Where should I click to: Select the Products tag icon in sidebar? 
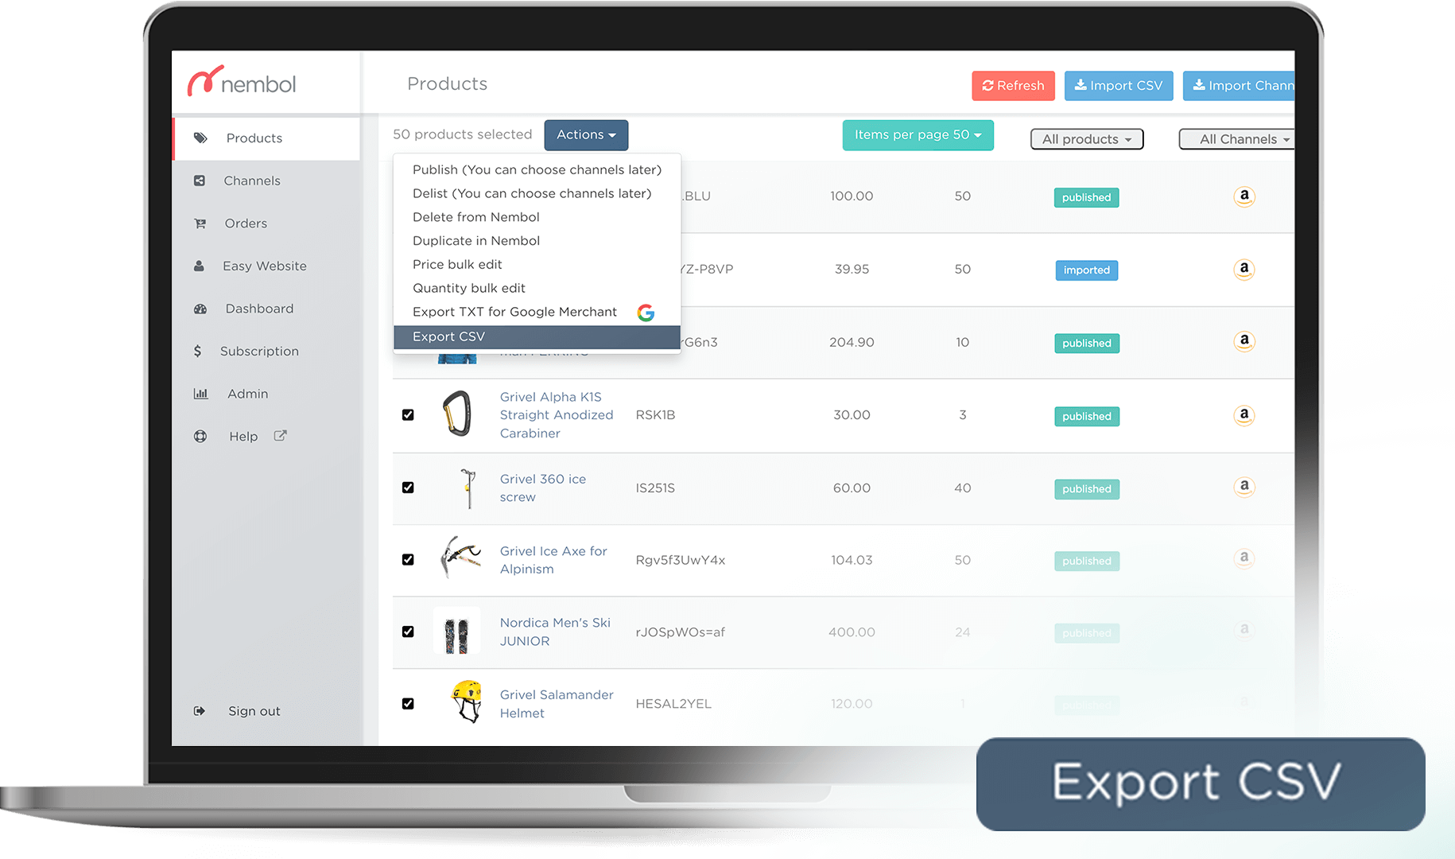(201, 138)
